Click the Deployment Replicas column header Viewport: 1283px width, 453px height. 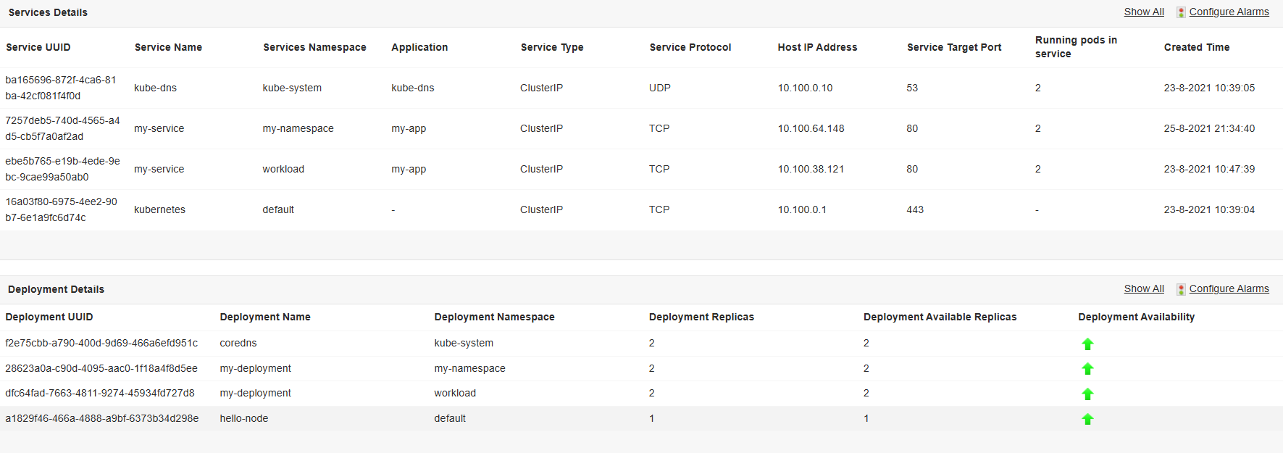tap(701, 317)
